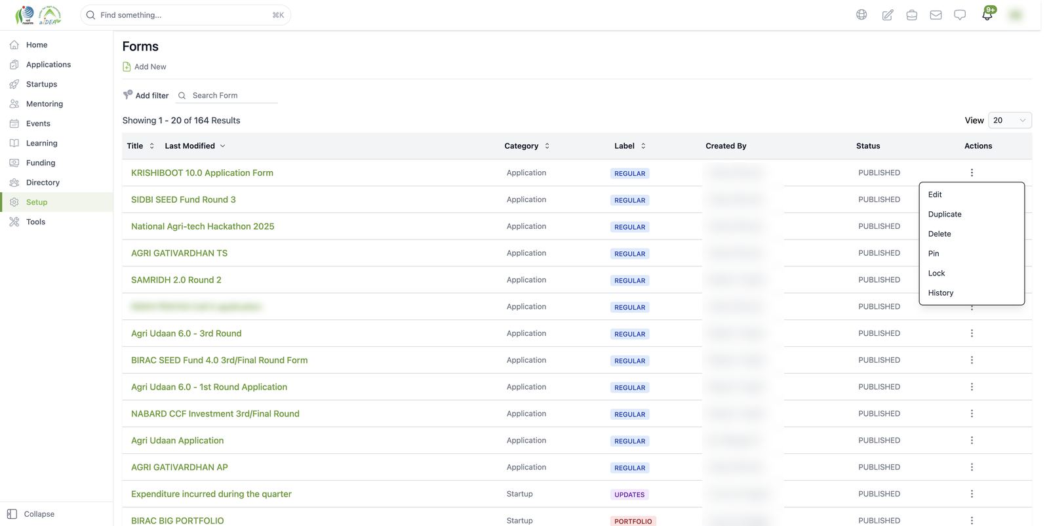Image resolution: width=1049 pixels, height=526 pixels.
Task: Open National Agri-tech Hackathon 2025 form
Action: pos(203,226)
